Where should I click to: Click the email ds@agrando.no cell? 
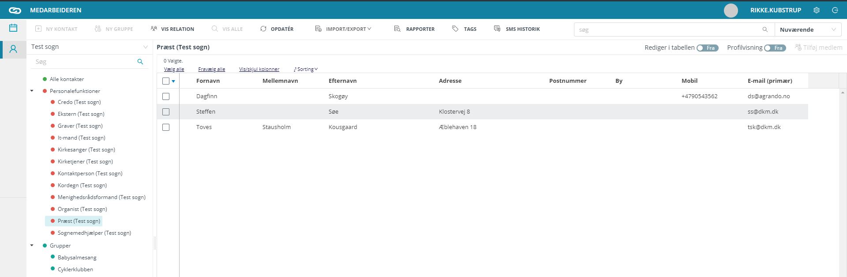[769, 96]
